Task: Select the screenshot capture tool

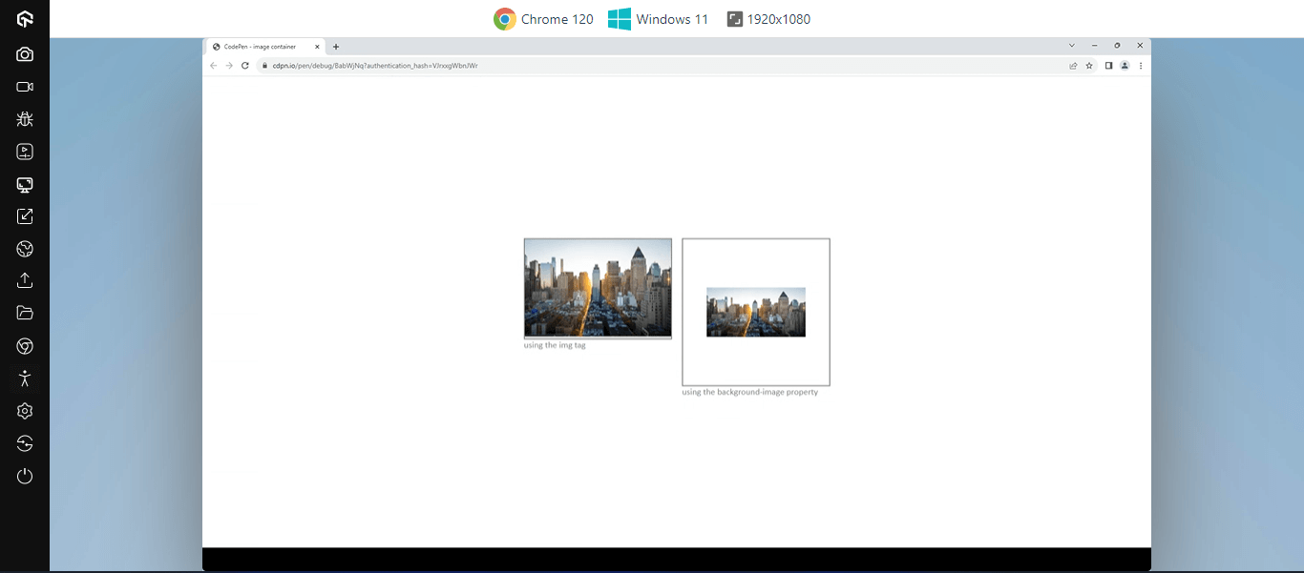Action: tap(24, 52)
